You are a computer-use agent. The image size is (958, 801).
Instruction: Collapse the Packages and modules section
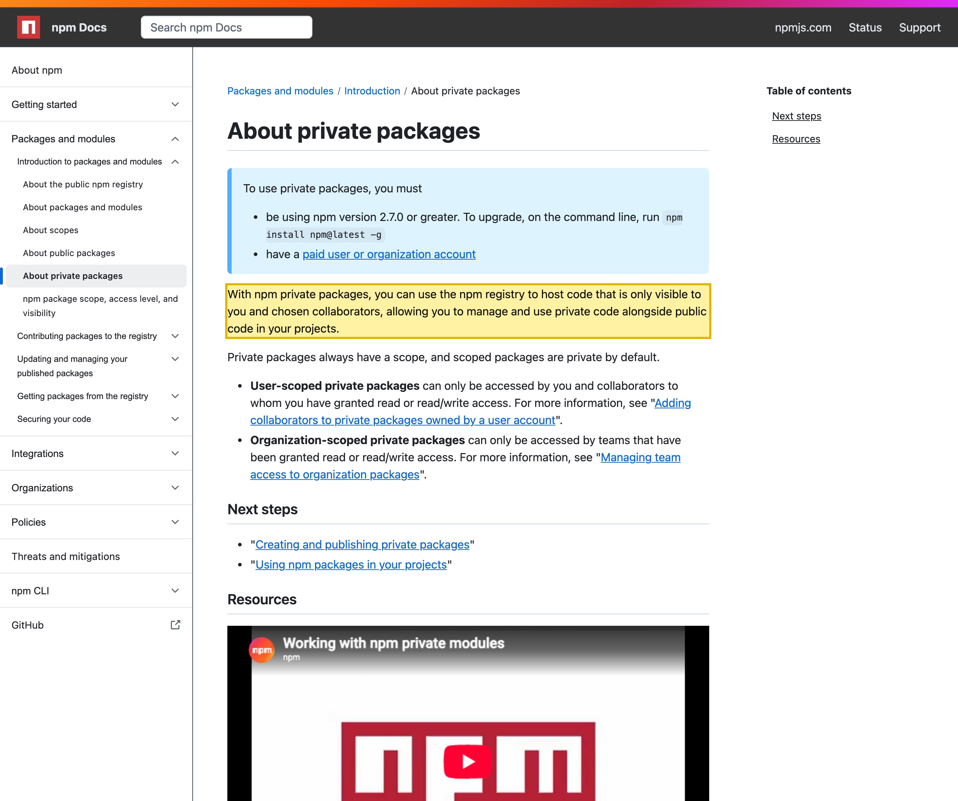[x=175, y=139]
